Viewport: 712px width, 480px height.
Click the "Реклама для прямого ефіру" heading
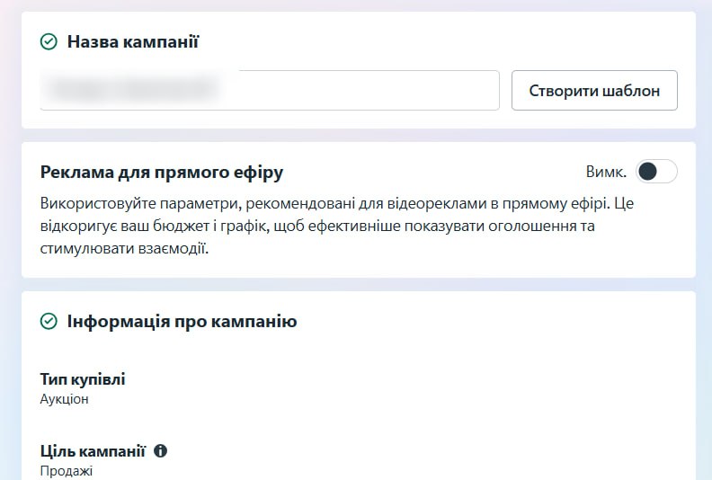162,172
